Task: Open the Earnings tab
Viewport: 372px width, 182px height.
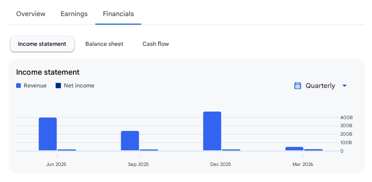Action: click(x=74, y=14)
